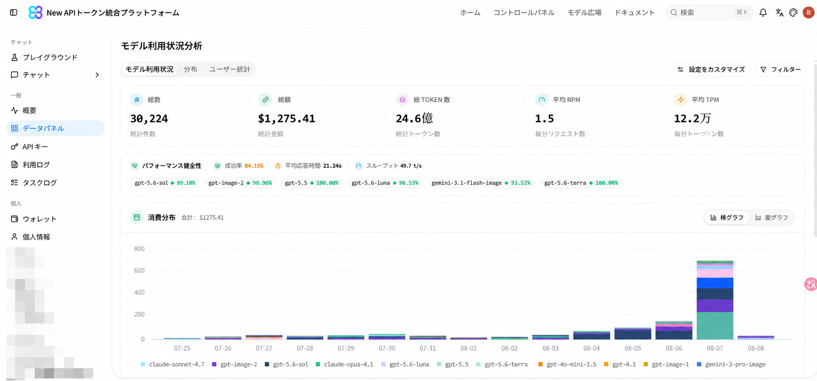Toggle gpt-4.1 legend series

click(x=620, y=364)
